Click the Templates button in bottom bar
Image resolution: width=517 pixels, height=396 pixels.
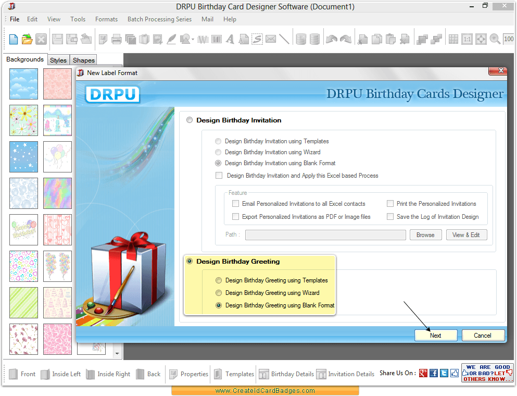click(234, 374)
